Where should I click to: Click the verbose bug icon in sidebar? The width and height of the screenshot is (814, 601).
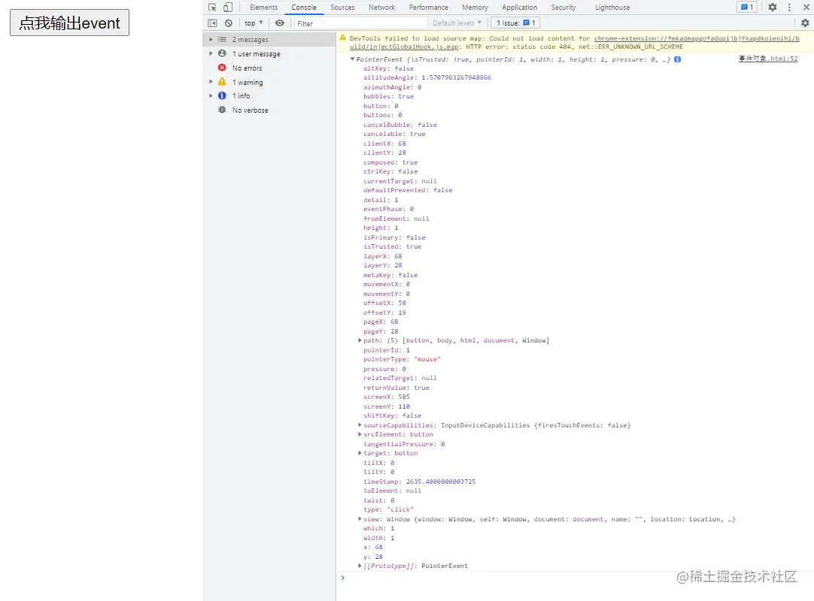tap(222, 110)
